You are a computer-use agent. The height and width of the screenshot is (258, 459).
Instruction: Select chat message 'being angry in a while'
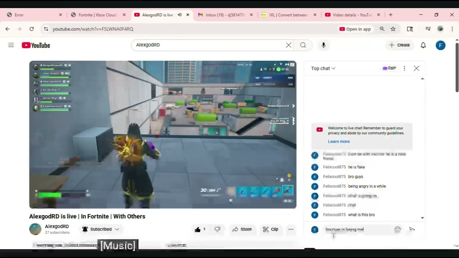coord(367,186)
